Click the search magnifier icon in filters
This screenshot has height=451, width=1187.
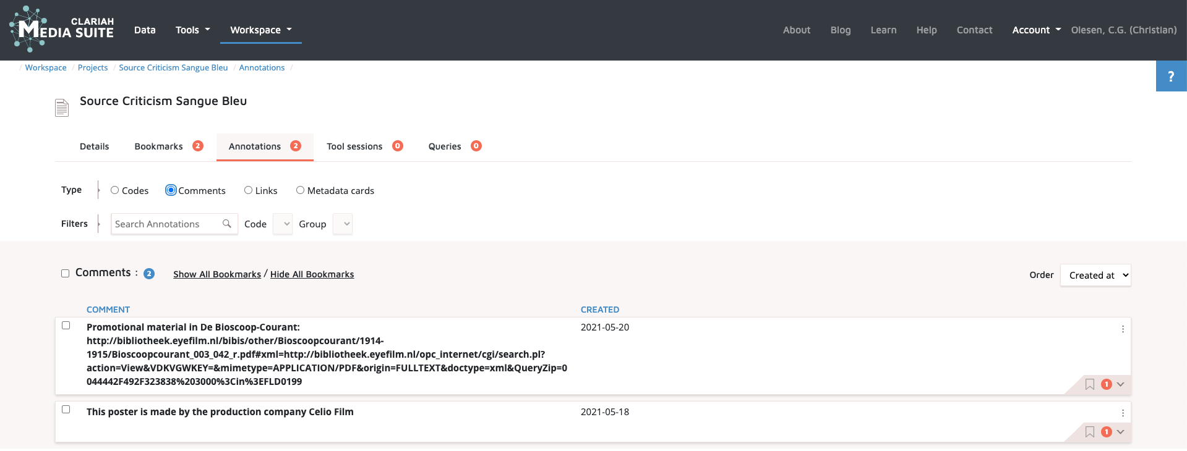(x=227, y=224)
